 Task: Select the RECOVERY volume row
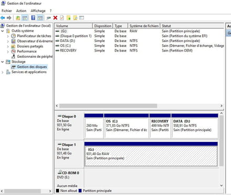point(139,50)
